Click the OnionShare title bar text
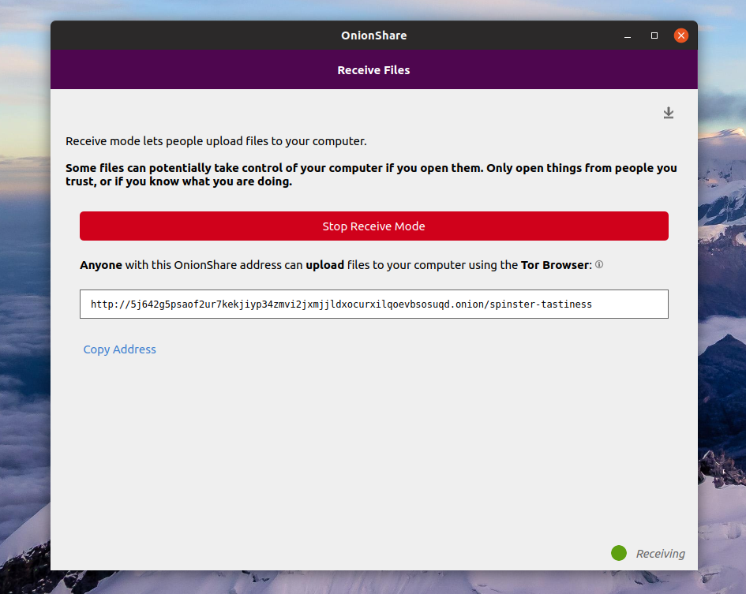The width and height of the screenshot is (746, 594). pyautogui.click(x=373, y=35)
